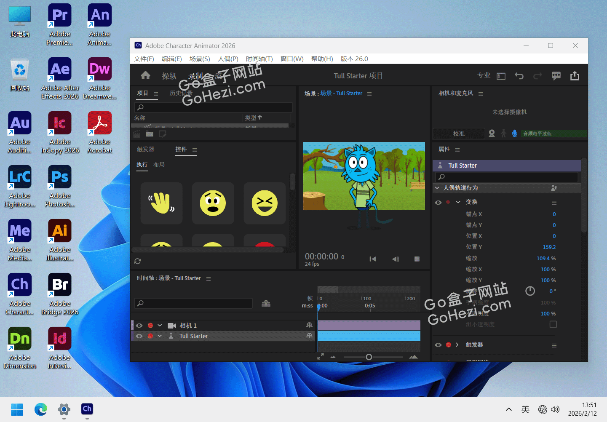Open the 时间轴(T) menu
607x422 pixels.
click(x=259, y=59)
